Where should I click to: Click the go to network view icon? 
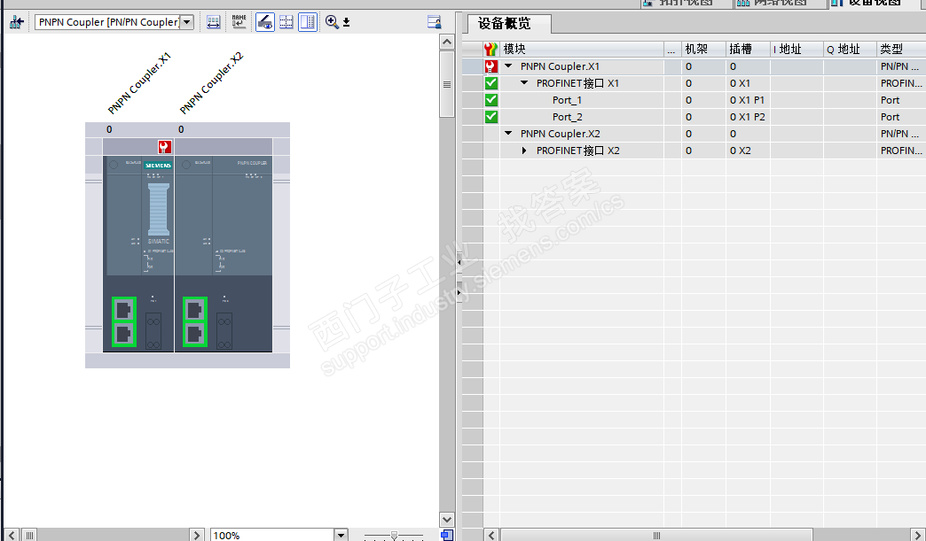tap(17, 22)
